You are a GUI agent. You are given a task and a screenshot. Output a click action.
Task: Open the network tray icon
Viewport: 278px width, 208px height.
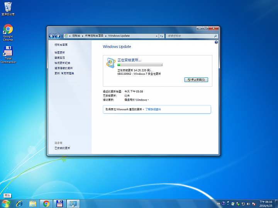tap(243, 204)
